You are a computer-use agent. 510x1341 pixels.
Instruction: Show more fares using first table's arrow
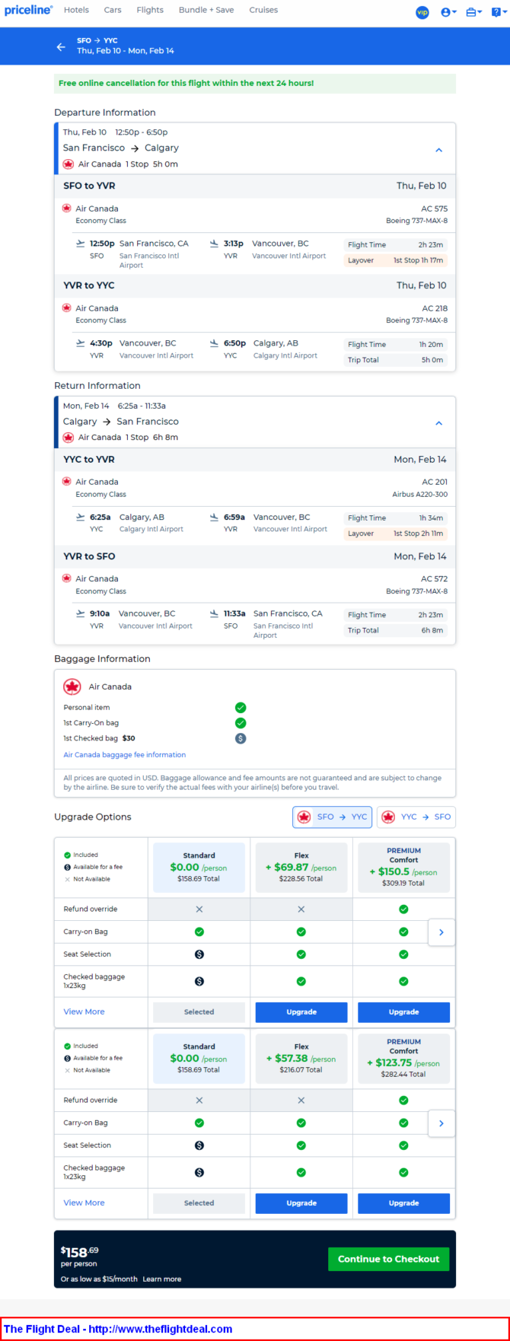[441, 932]
